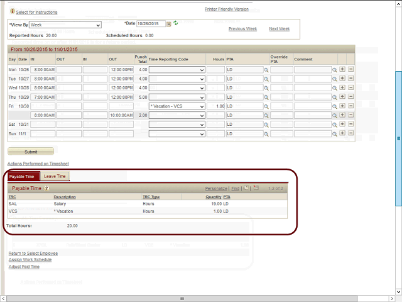Open PTA lookup for Friday 10/30 row
The height and width of the screenshot is (302, 402).
point(266,106)
